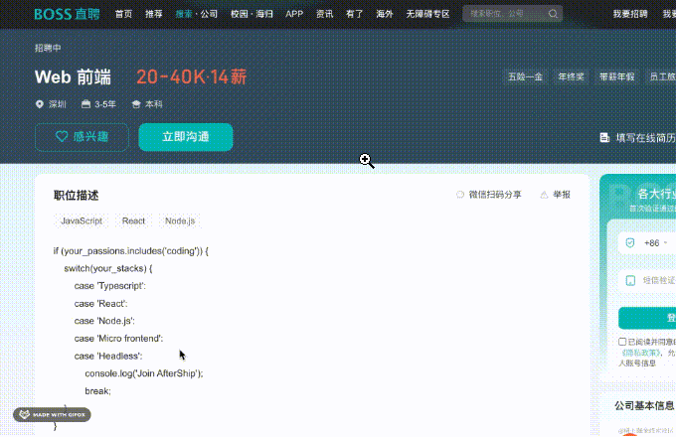676x437 pixels.
Task: Click the document icon beside 填写在线简历
Action: coord(604,138)
